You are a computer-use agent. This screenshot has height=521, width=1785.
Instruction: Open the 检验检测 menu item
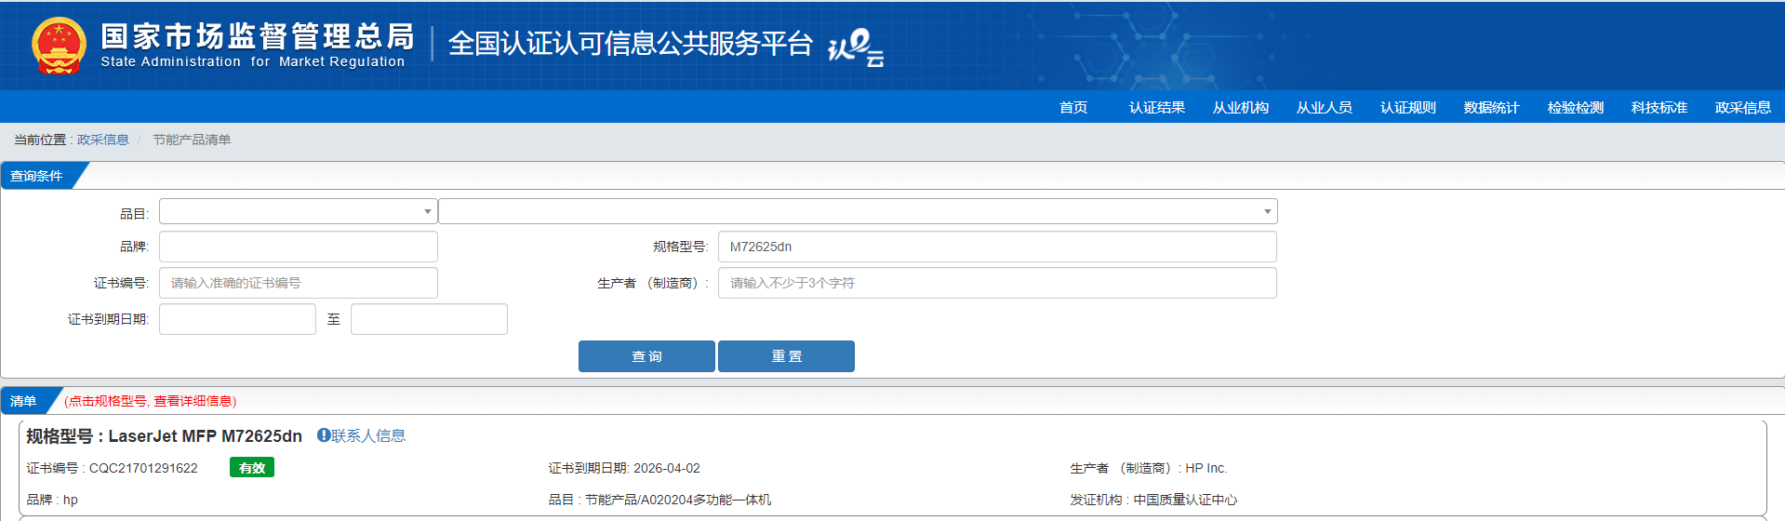coord(1576,108)
